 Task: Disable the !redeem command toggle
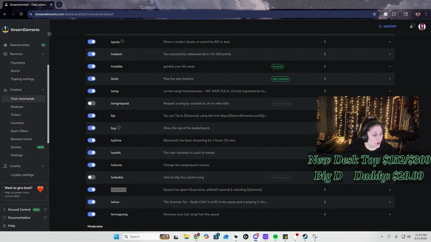click(92, 54)
